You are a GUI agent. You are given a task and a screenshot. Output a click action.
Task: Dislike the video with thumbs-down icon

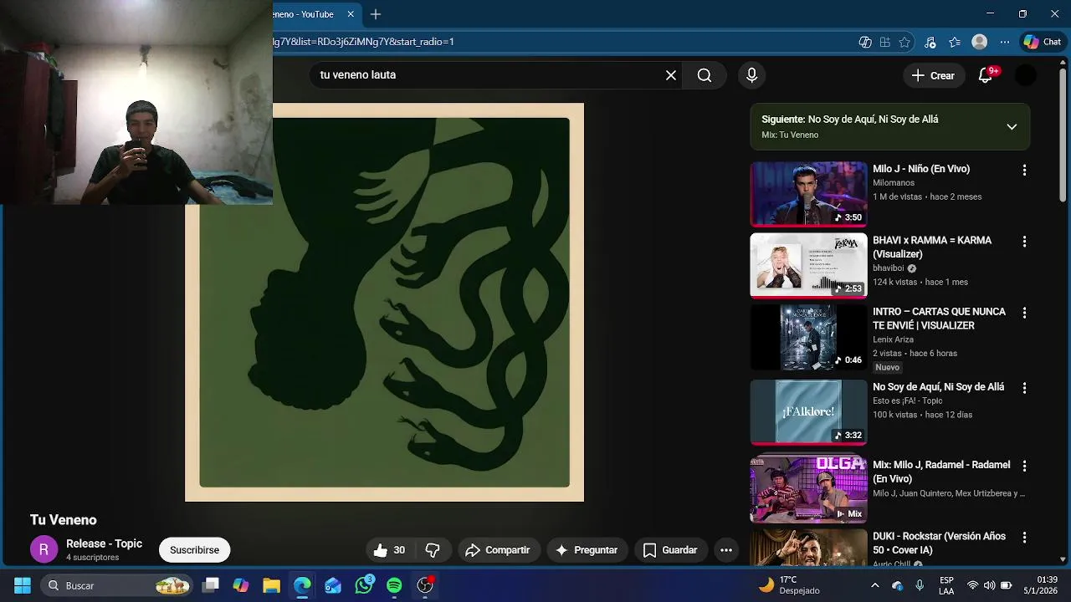pos(433,550)
